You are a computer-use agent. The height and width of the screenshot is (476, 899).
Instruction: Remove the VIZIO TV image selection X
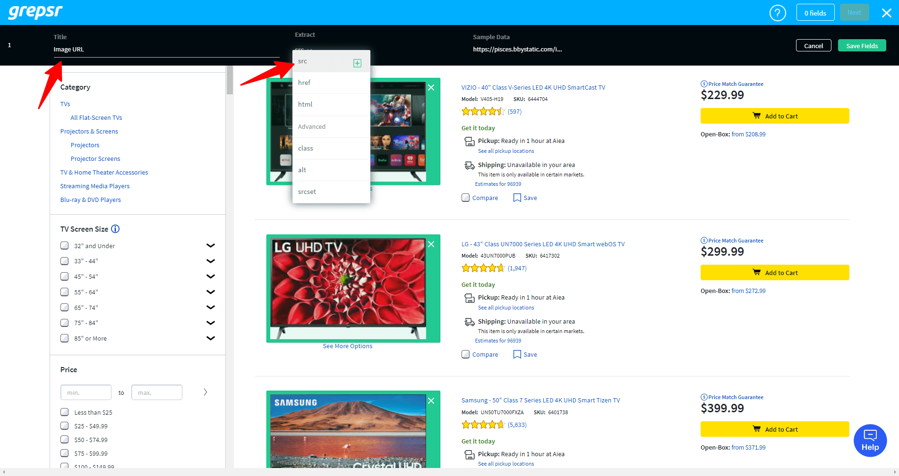pyautogui.click(x=431, y=88)
